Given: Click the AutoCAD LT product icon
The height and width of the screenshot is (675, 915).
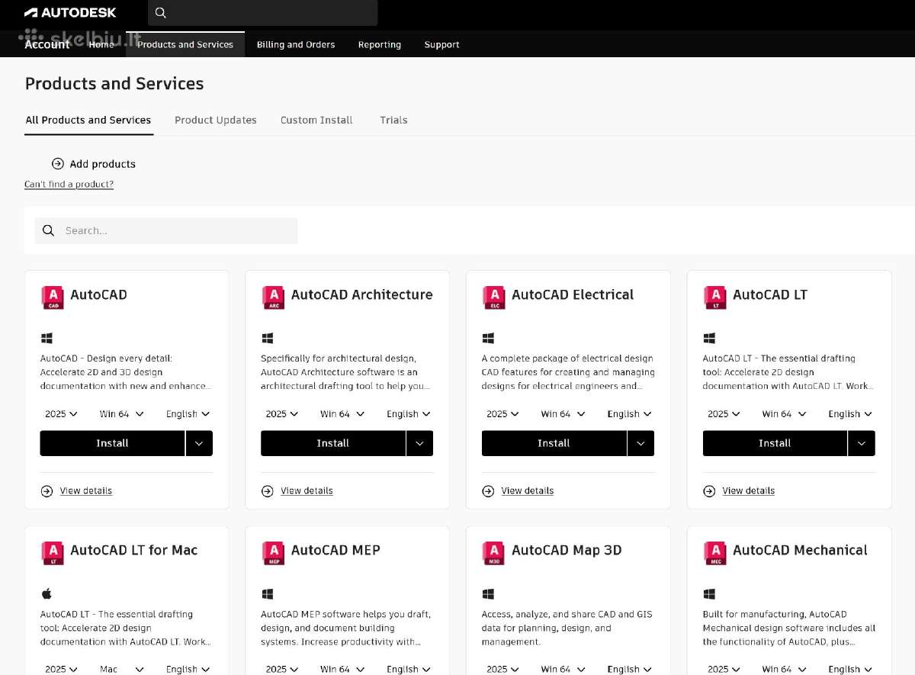Looking at the screenshot, I should [715, 297].
